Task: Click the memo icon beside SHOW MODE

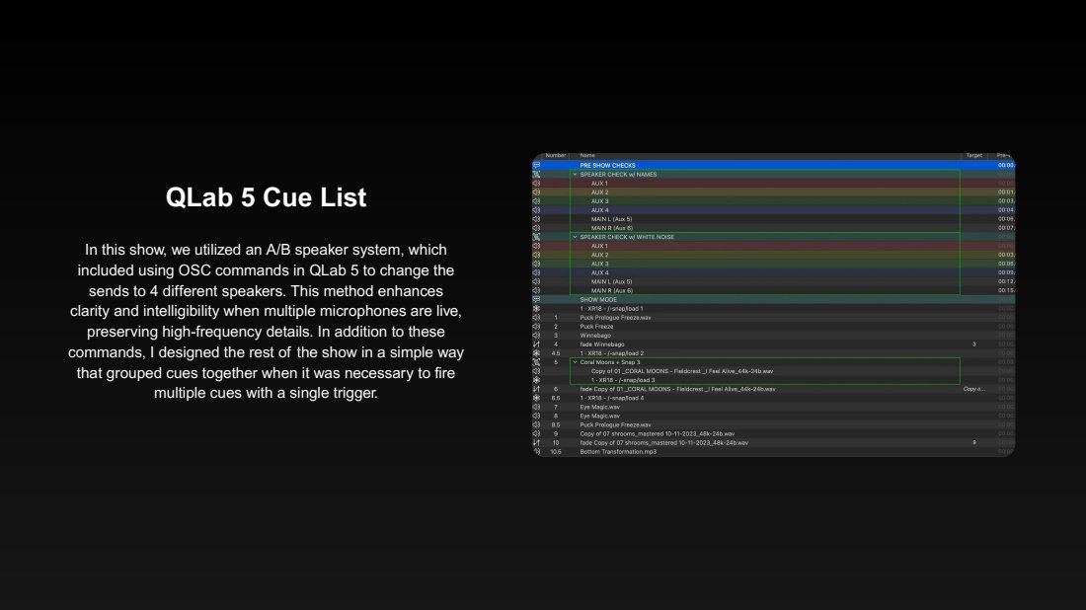Action: pyautogui.click(x=537, y=299)
